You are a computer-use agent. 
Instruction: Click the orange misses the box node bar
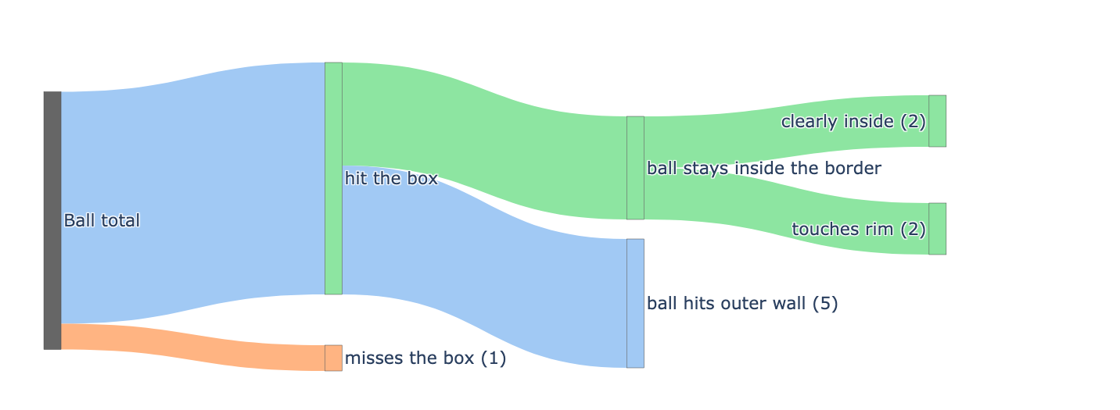tap(333, 358)
